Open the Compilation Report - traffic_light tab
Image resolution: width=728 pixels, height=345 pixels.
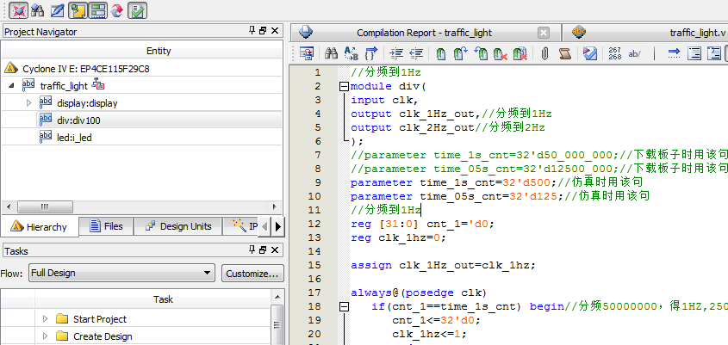423,33
